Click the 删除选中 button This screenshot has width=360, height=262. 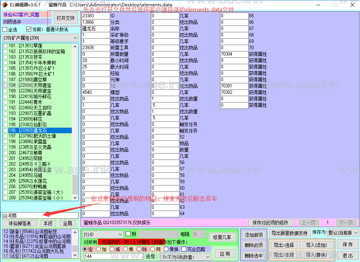coord(254,256)
